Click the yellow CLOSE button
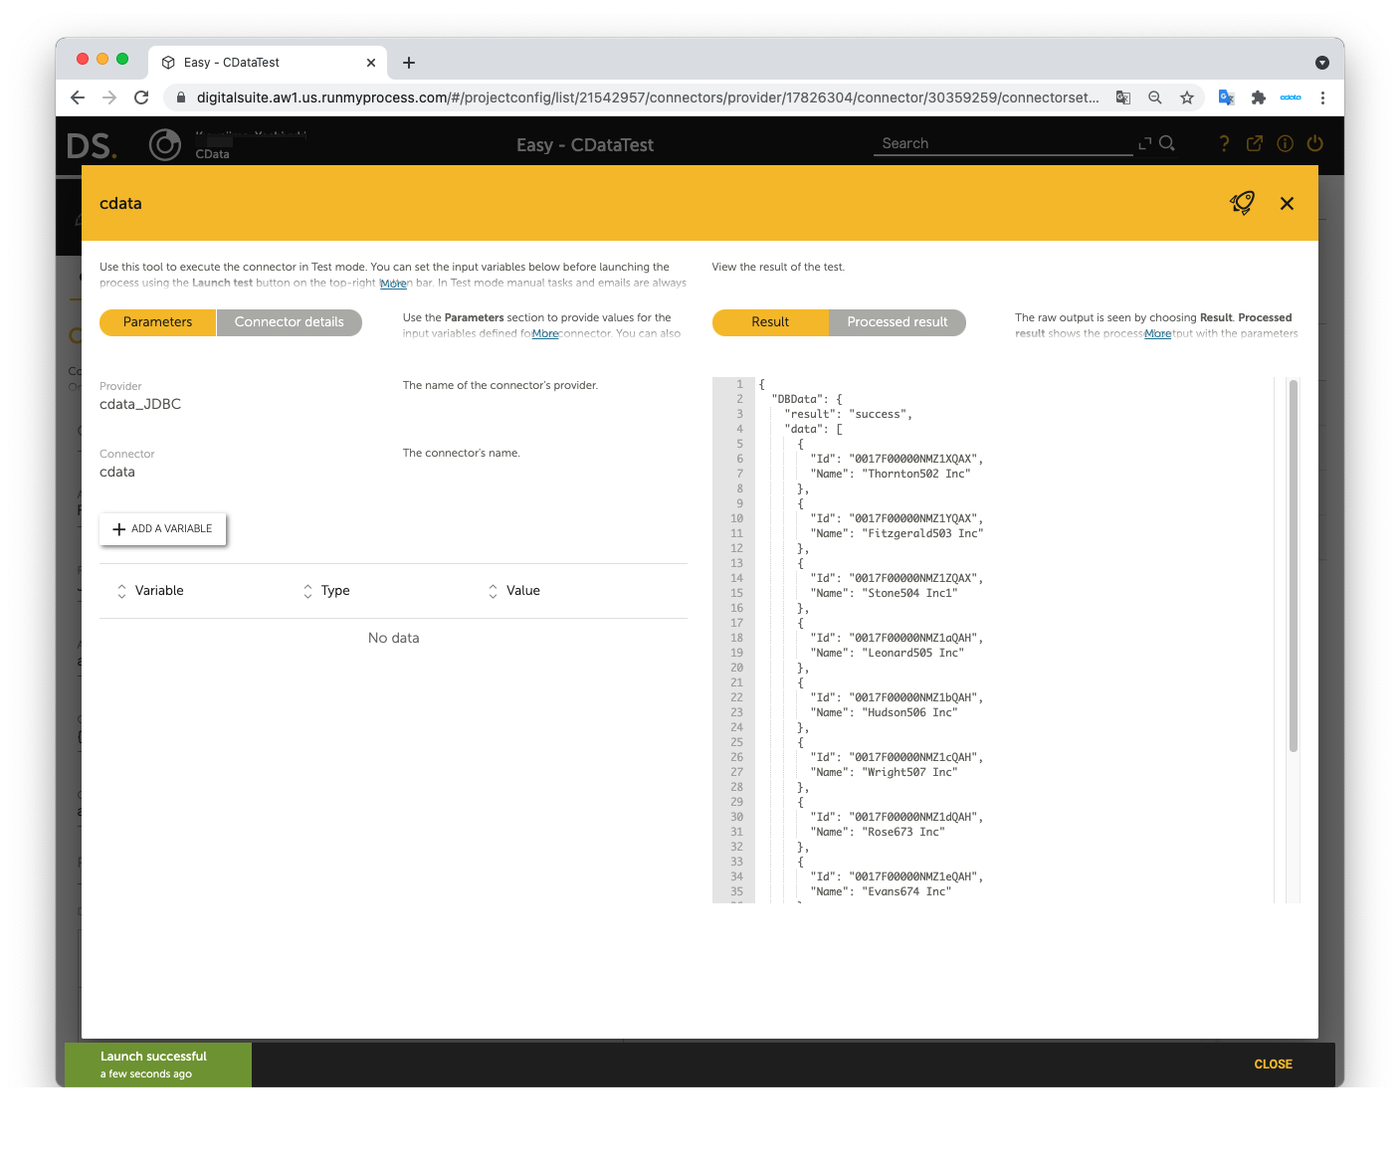 click(1273, 1064)
